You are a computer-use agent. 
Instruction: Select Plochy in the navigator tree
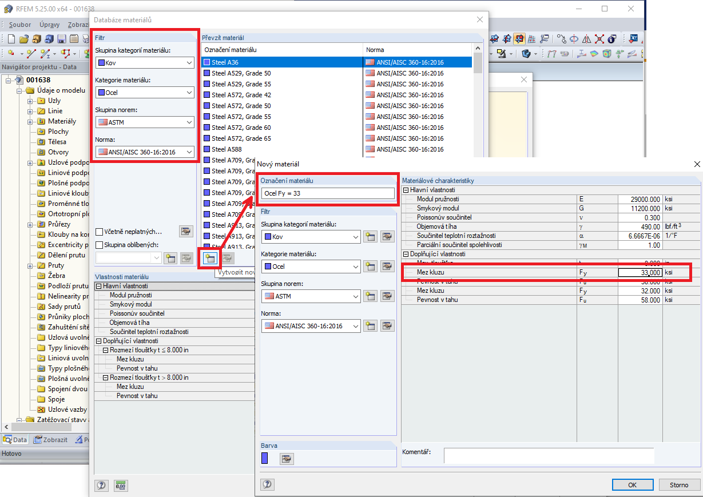pos(58,132)
